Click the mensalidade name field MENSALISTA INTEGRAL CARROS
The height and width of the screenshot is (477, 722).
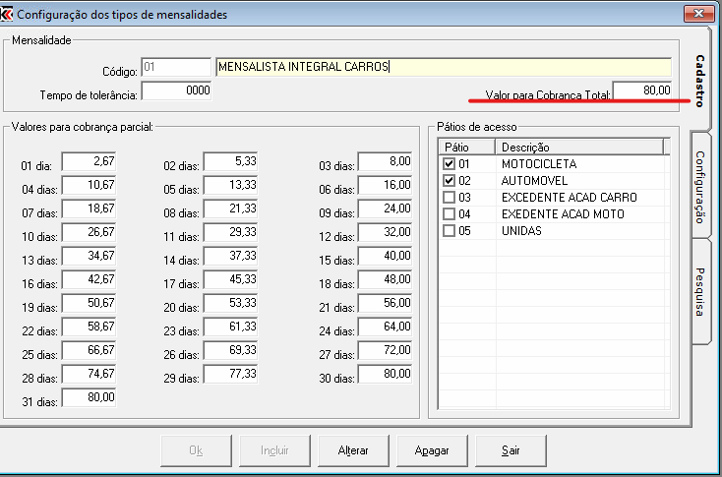click(x=443, y=67)
